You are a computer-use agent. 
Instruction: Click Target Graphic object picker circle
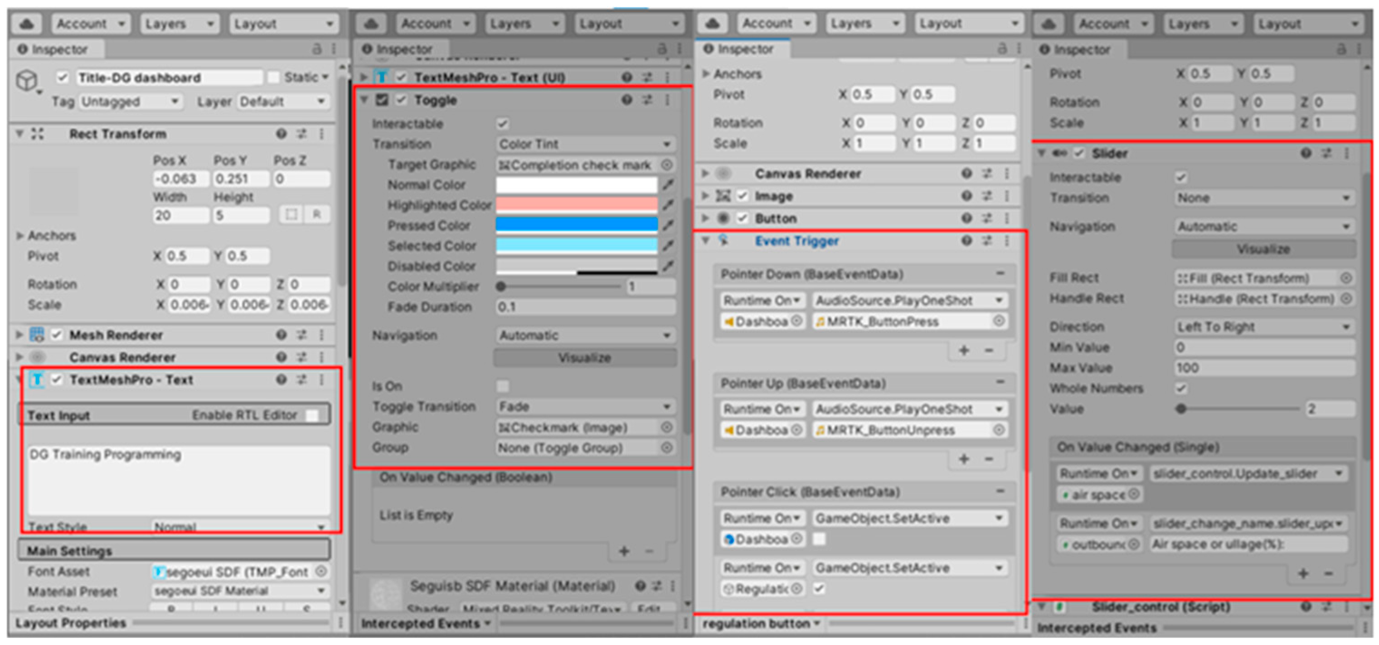pyautogui.click(x=666, y=165)
